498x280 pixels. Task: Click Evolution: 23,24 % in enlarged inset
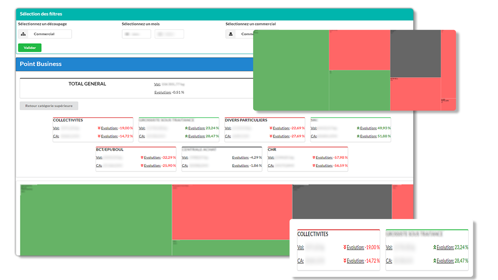[x=452, y=248]
